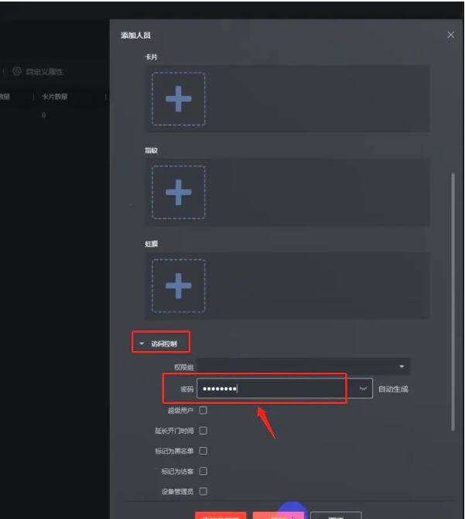465x519 pixels.
Task: Click the plus icon to add a card
Action: point(179,98)
